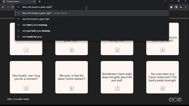Click the 'click 1-8 to select words' hint
This screenshot has width=189, height=106.
(x=18, y=99)
